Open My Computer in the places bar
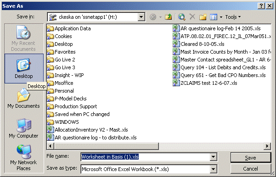 [23, 128]
